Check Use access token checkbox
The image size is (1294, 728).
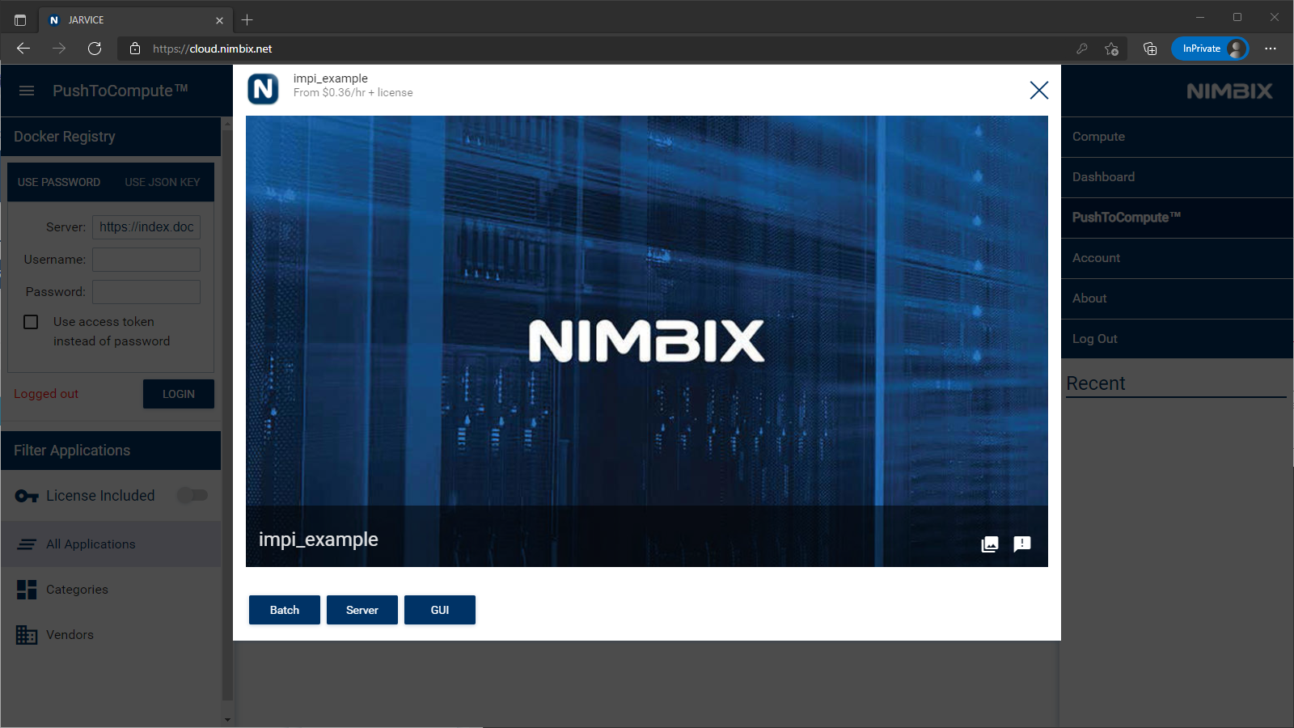tap(31, 322)
